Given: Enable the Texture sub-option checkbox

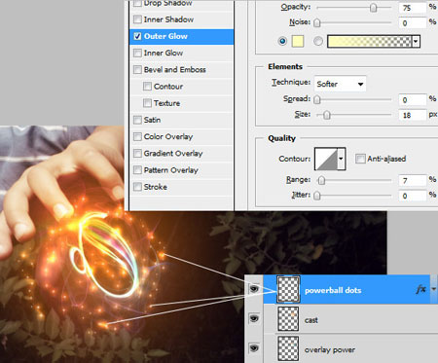Looking at the screenshot, I should pyautogui.click(x=147, y=103).
